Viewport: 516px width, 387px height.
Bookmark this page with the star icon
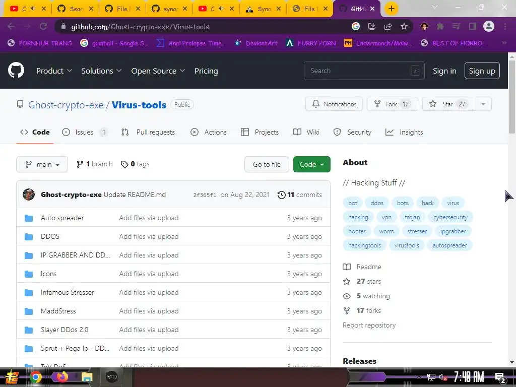404,26
